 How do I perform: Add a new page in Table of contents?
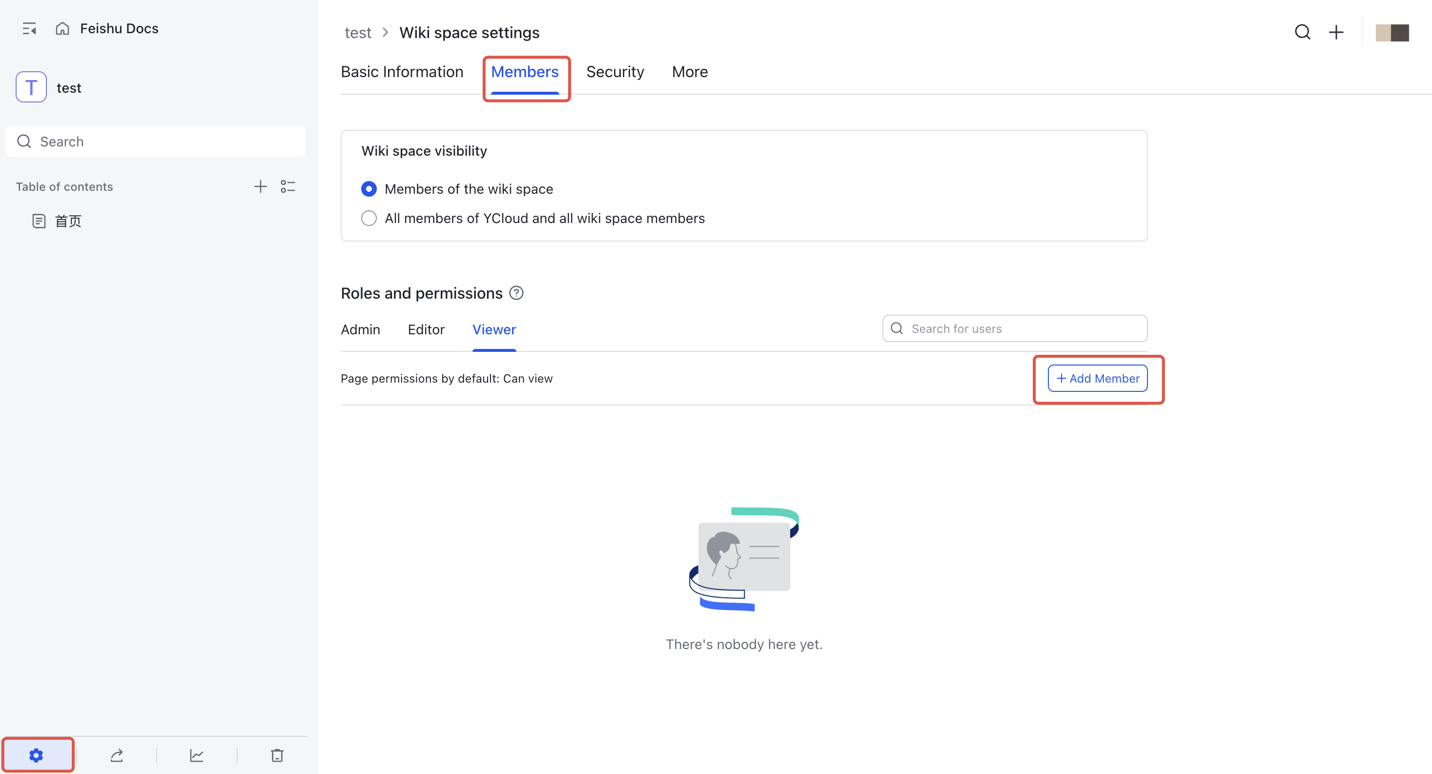point(260,186)
